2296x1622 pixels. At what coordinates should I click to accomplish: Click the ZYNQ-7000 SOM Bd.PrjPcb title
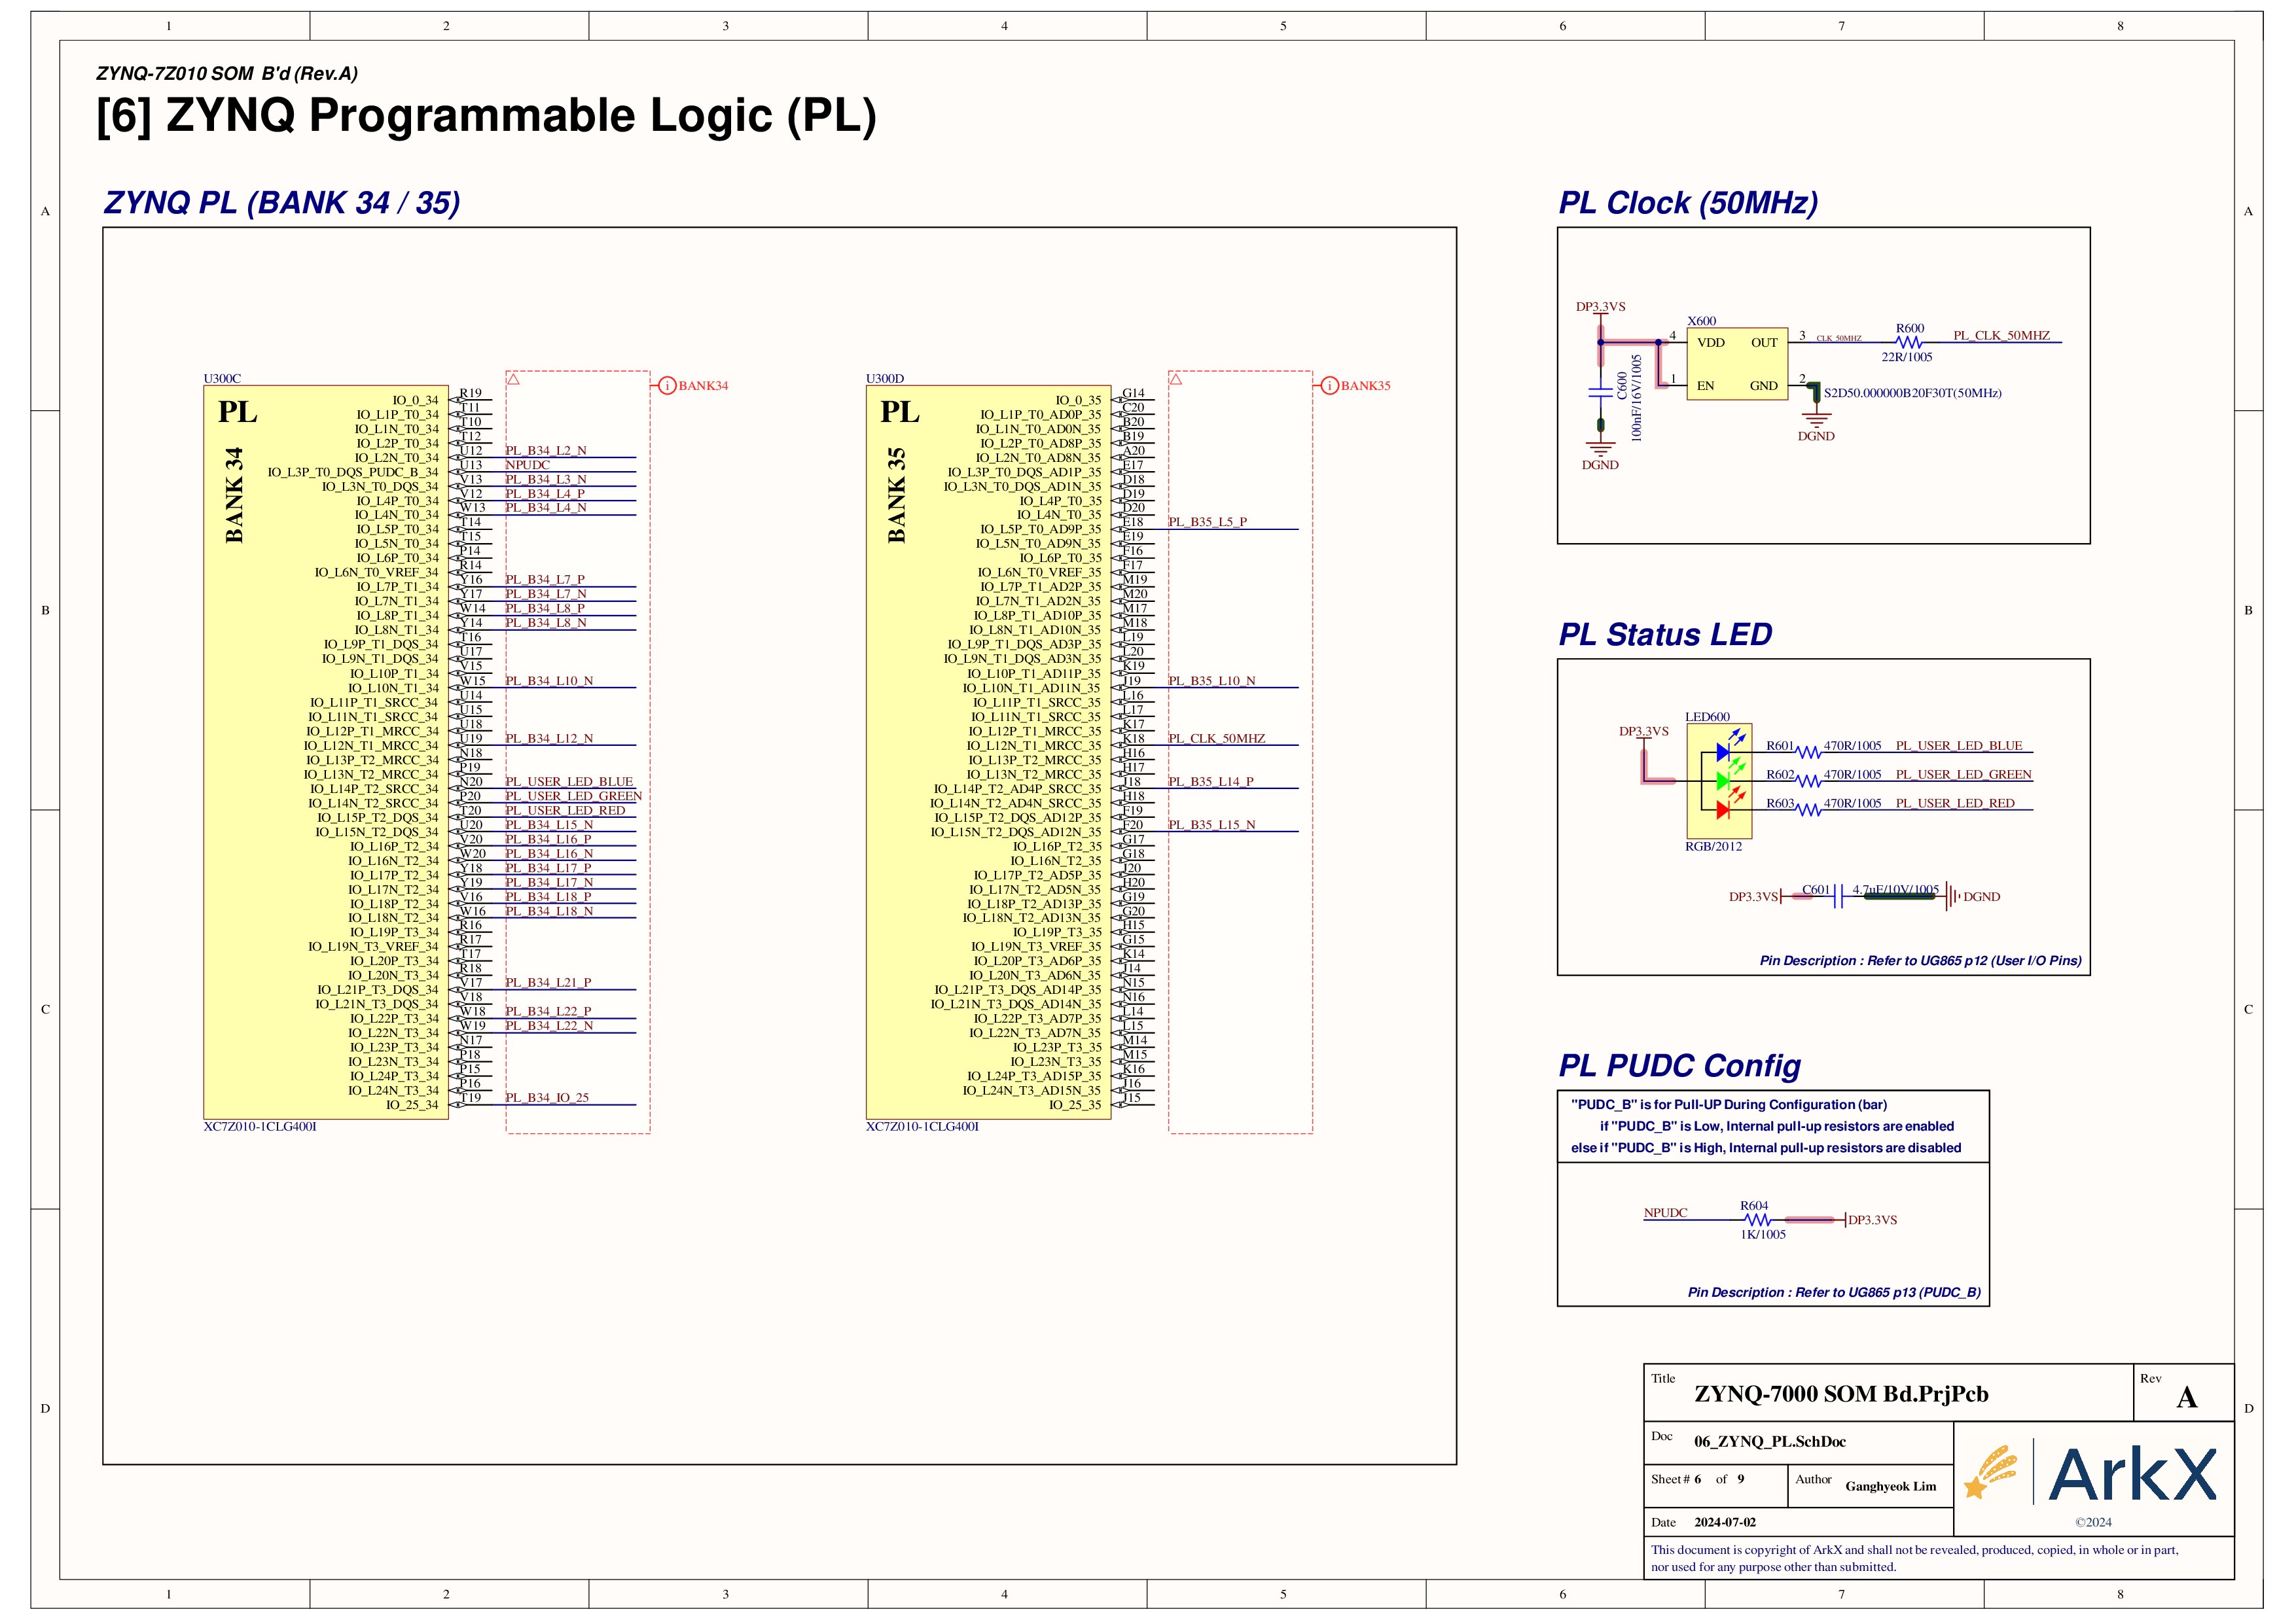coord(1841,1394)
